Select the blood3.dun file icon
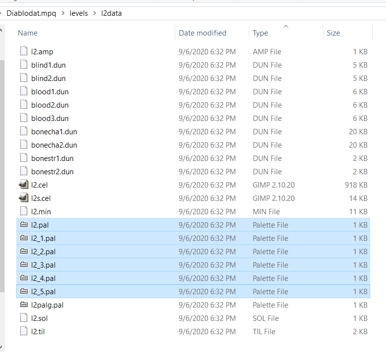The height and width of the screenshot is (352, 386). (x=24, y=117)
